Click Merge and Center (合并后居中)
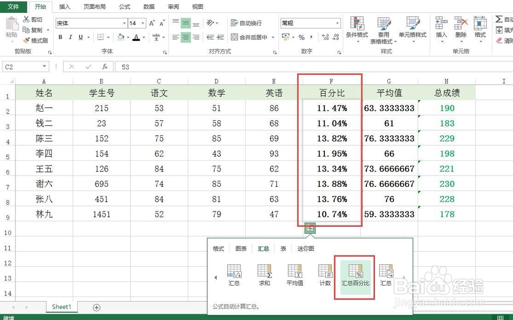The width and height of the screenshot is (513, 320). (249, 37)
